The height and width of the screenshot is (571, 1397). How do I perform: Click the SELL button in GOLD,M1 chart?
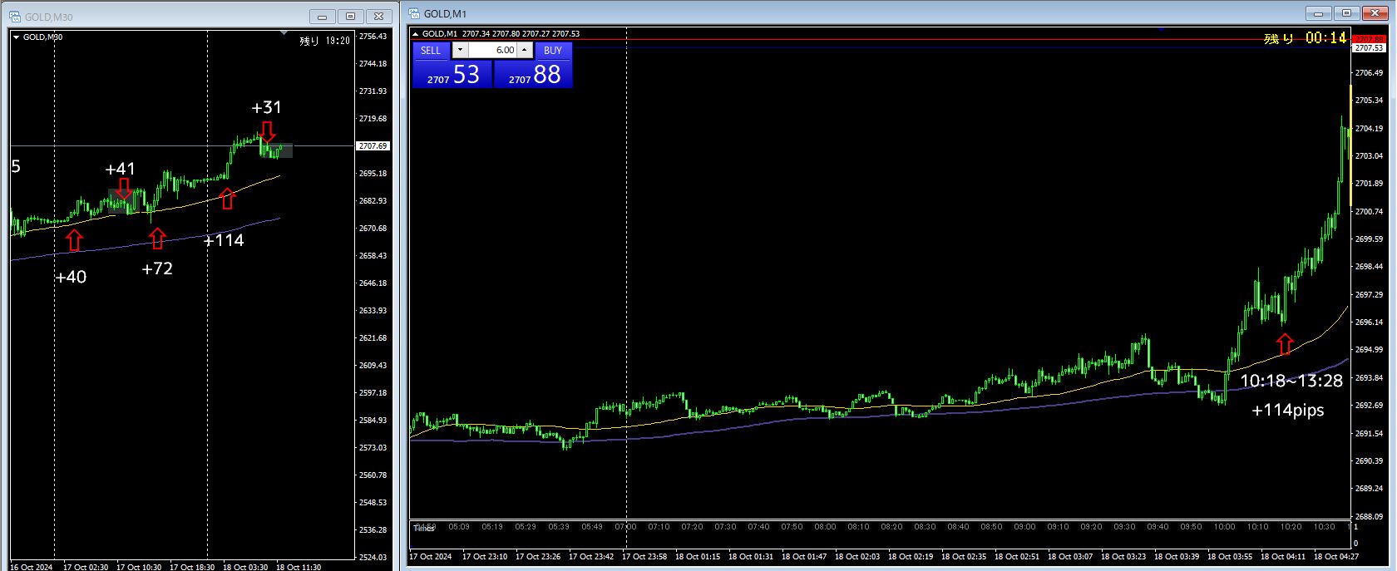pyautogui.click(x=431, y=50)
